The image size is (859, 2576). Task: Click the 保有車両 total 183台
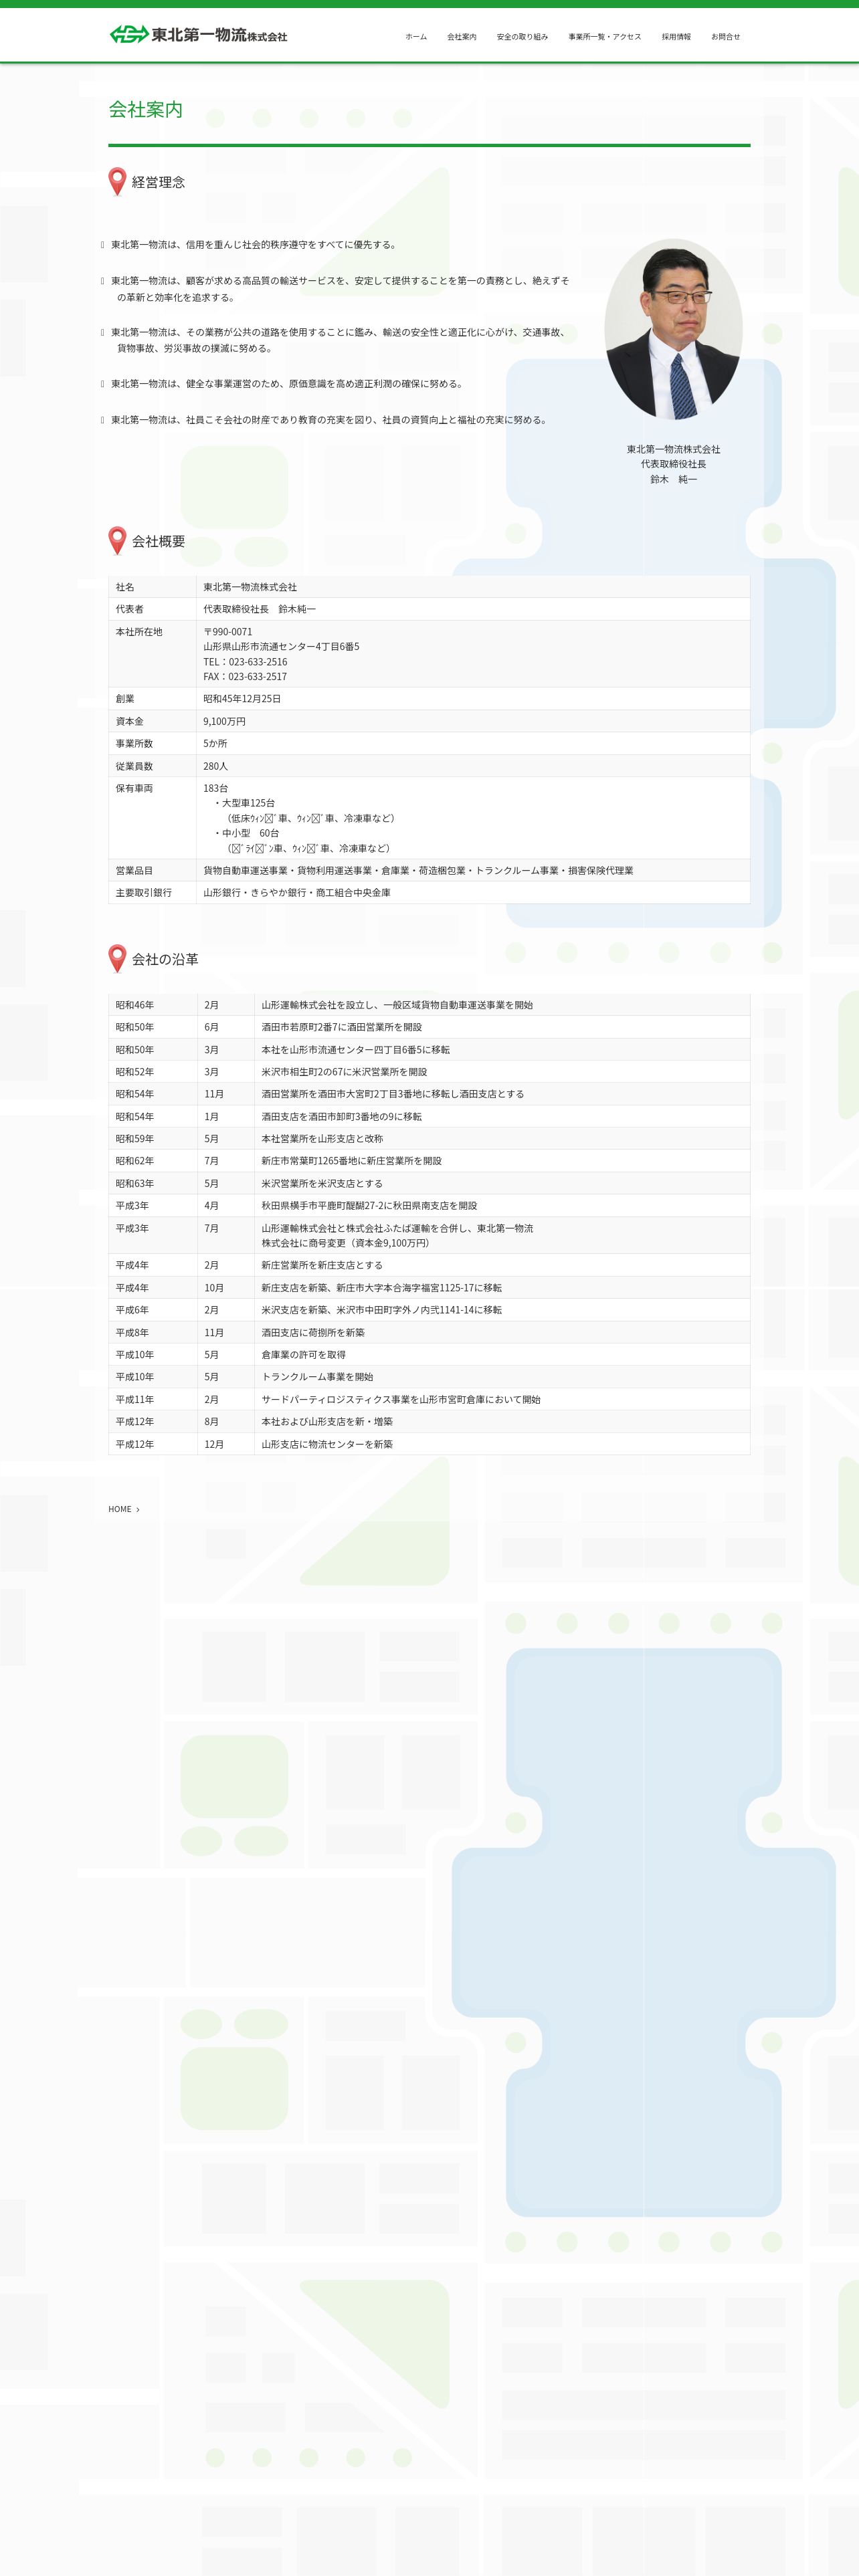[215, 789]
